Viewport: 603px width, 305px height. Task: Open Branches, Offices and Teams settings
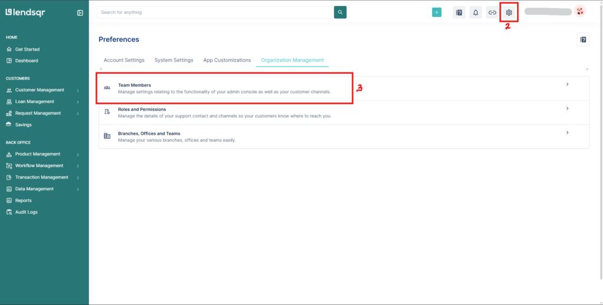344,137
